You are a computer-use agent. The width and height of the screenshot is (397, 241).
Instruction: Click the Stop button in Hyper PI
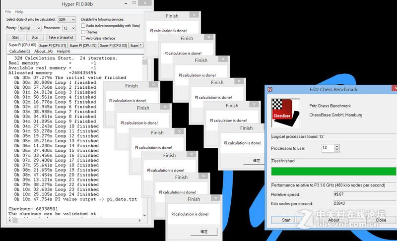tap(35, 37)
